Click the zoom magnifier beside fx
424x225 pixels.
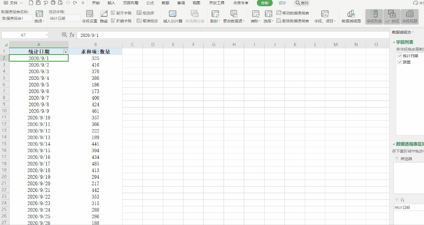[x=64, y=35]
